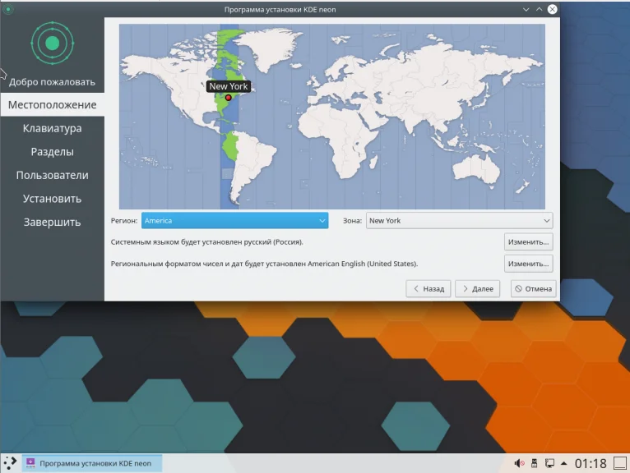Screen dimensions: 630x473
Task: Click the clock showing 01:18
Action: [x=591, y=463]
